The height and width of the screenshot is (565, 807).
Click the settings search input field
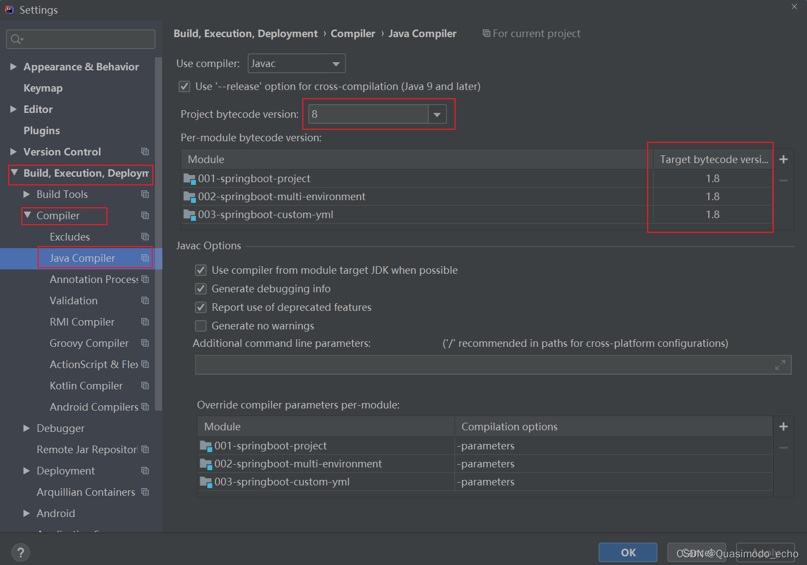click(81, 39)
